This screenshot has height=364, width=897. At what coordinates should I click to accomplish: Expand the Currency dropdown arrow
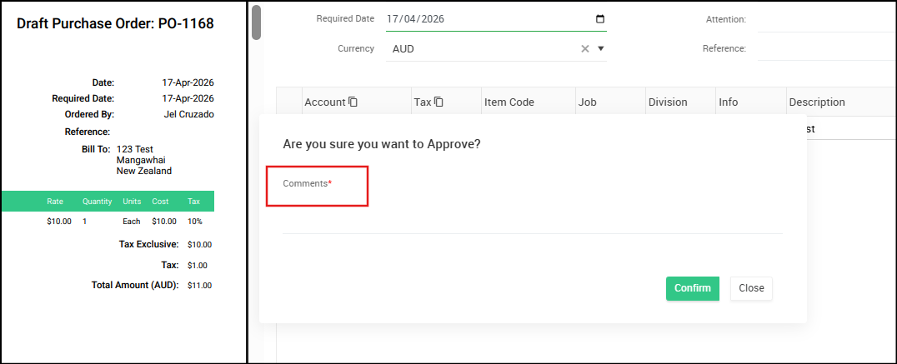coord(601,48)
